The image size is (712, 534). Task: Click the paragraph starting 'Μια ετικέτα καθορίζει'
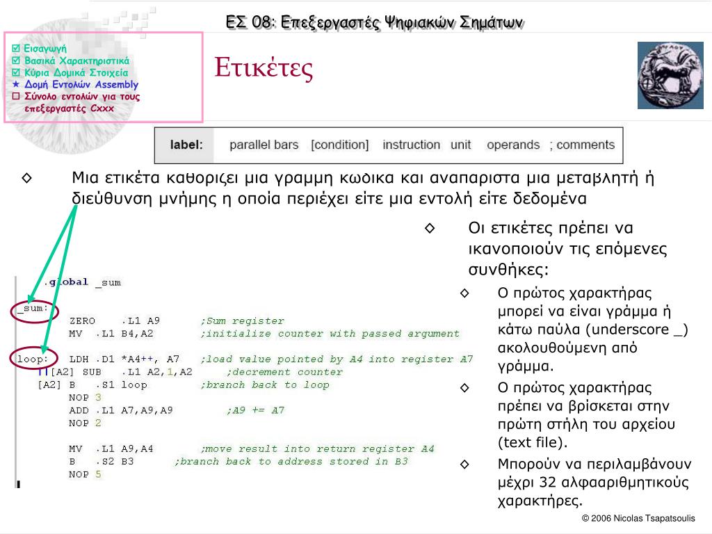point(363,188)
